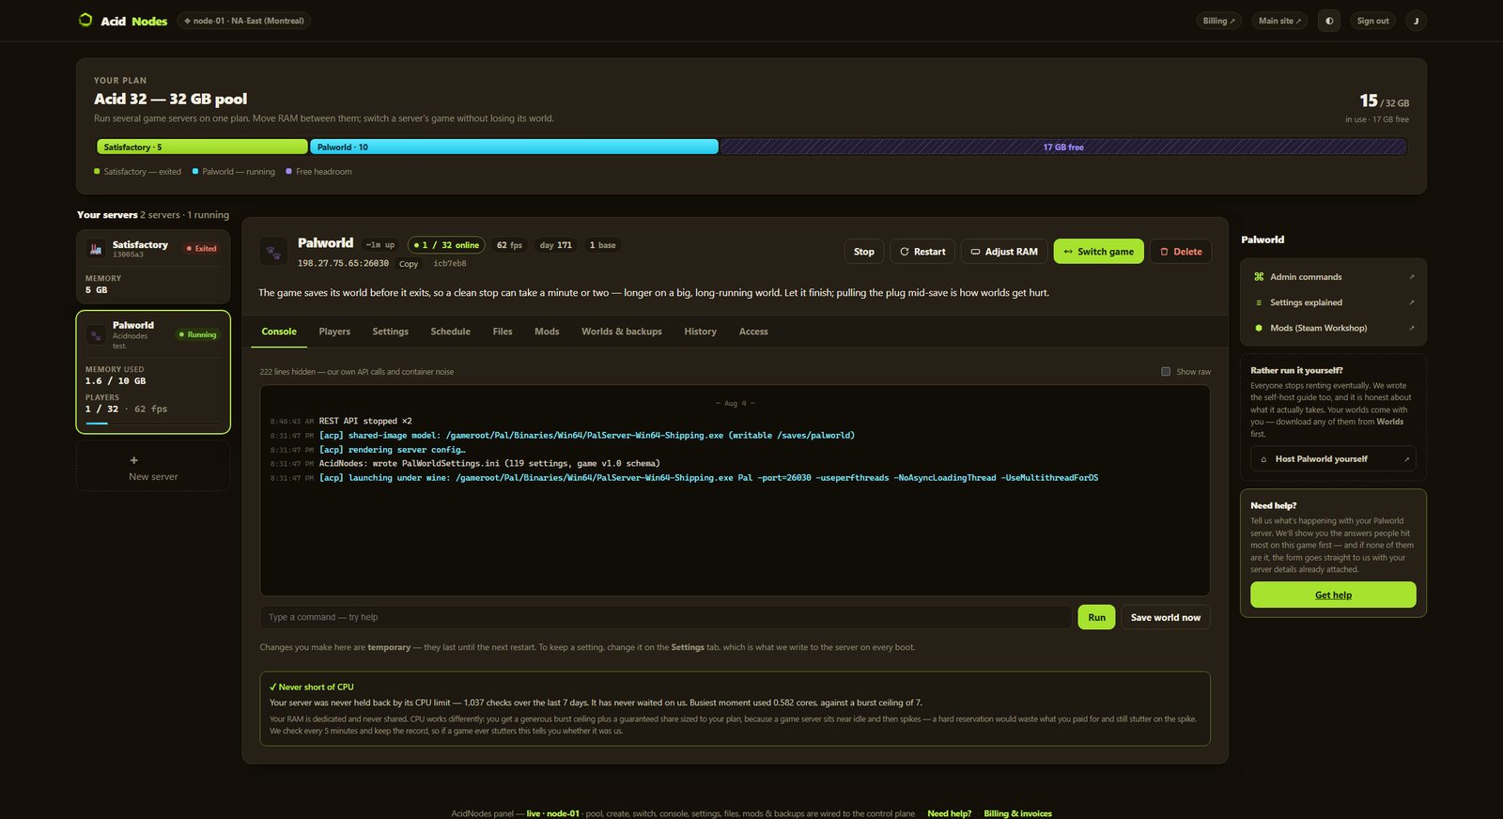
Task: Enable the Show raw checkbox
Action: click(x=1166, y=372)
